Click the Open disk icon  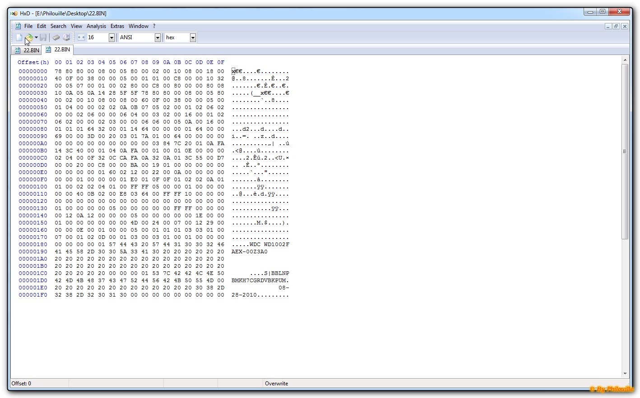[66, 37]
